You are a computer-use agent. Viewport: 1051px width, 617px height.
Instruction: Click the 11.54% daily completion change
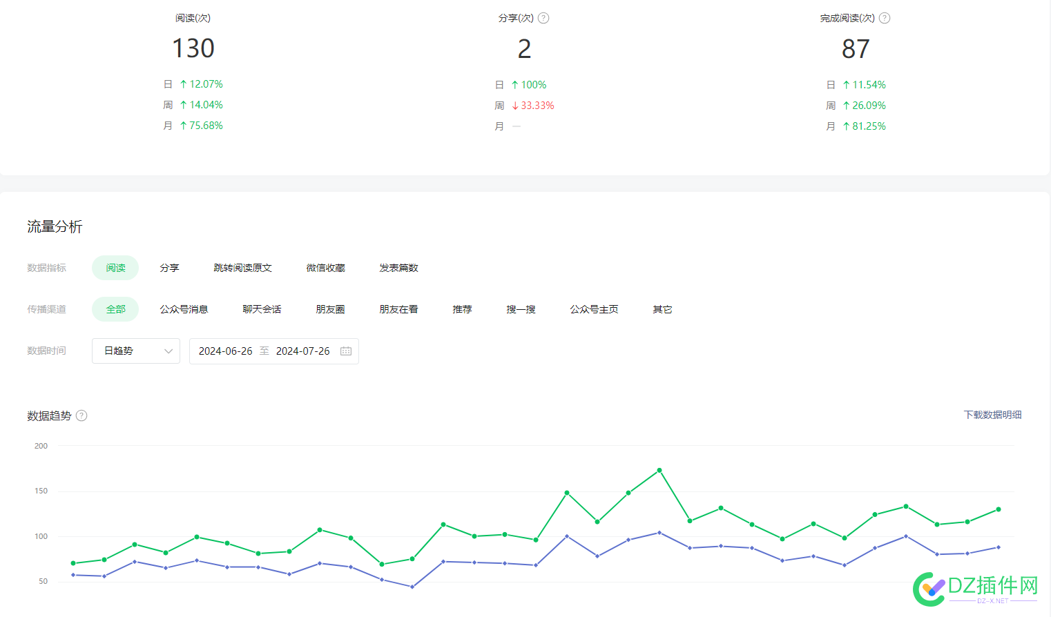point(869,85)
